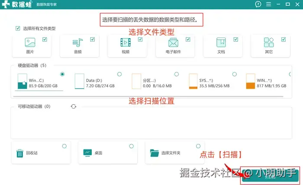Click the 视频 video type icon
Screen dimensions: 303x185
(126, 42)
